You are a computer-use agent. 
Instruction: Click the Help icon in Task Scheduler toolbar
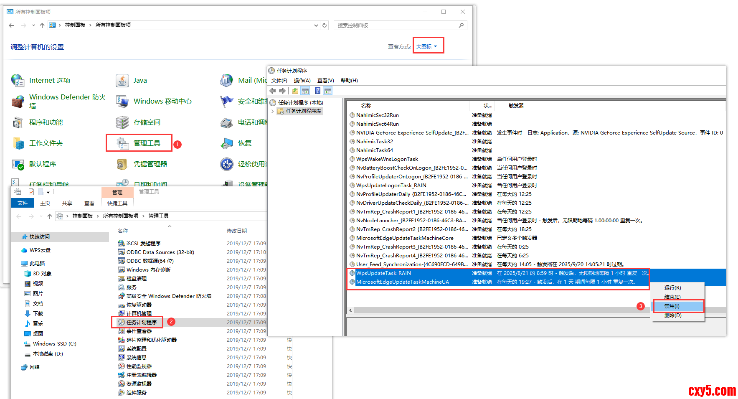pyautogui.click(x=318, y=91)
